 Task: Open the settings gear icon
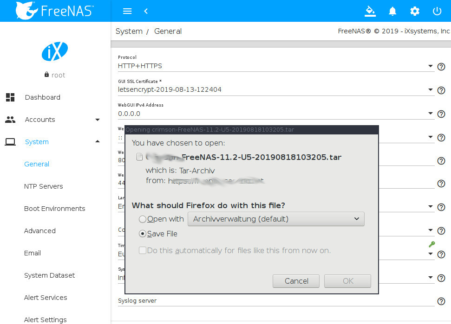click(414, 11)
